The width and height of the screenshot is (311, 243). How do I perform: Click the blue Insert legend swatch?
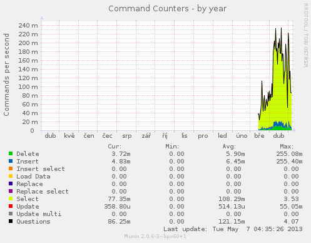pyautogui.click(x=11, y=161)
